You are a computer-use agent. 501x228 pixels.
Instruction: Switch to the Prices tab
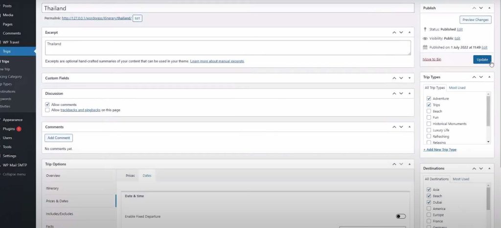[x=130, y=176]
